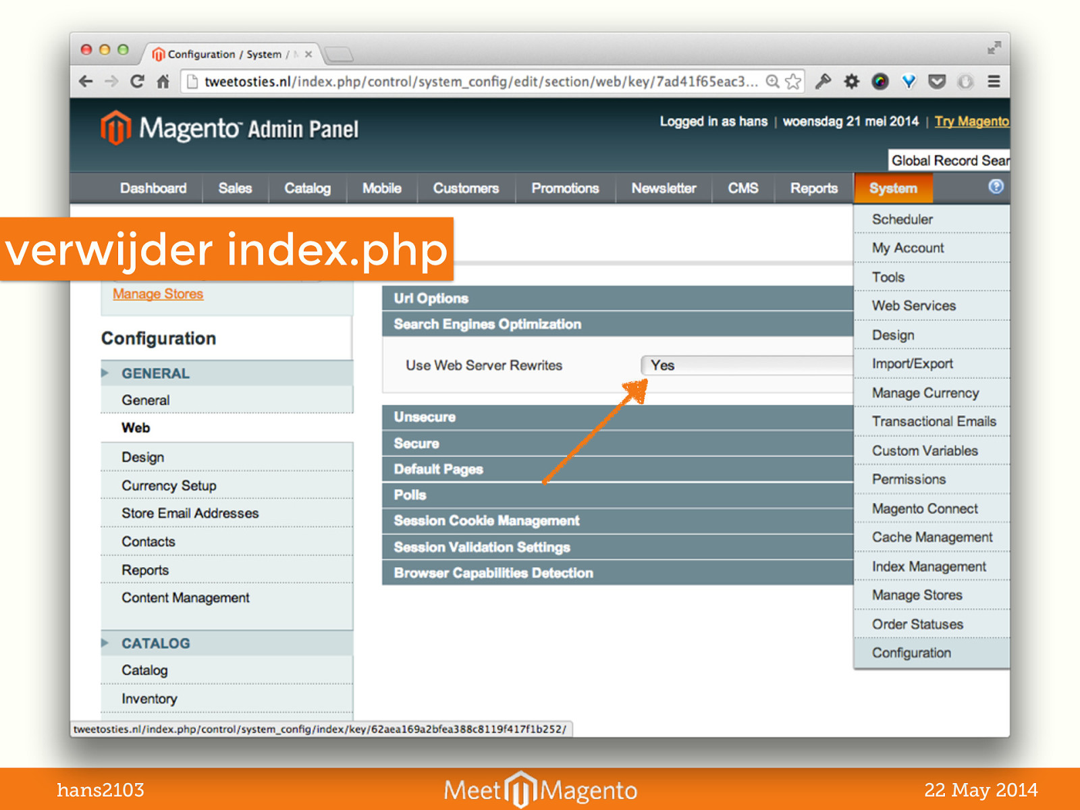Select Custom Variables from System dropdown
Screen dimensions: 1080x810
932,450
